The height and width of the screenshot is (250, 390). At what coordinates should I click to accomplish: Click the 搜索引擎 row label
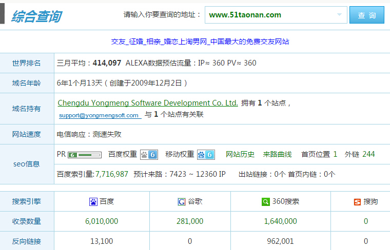coord(27,201)
